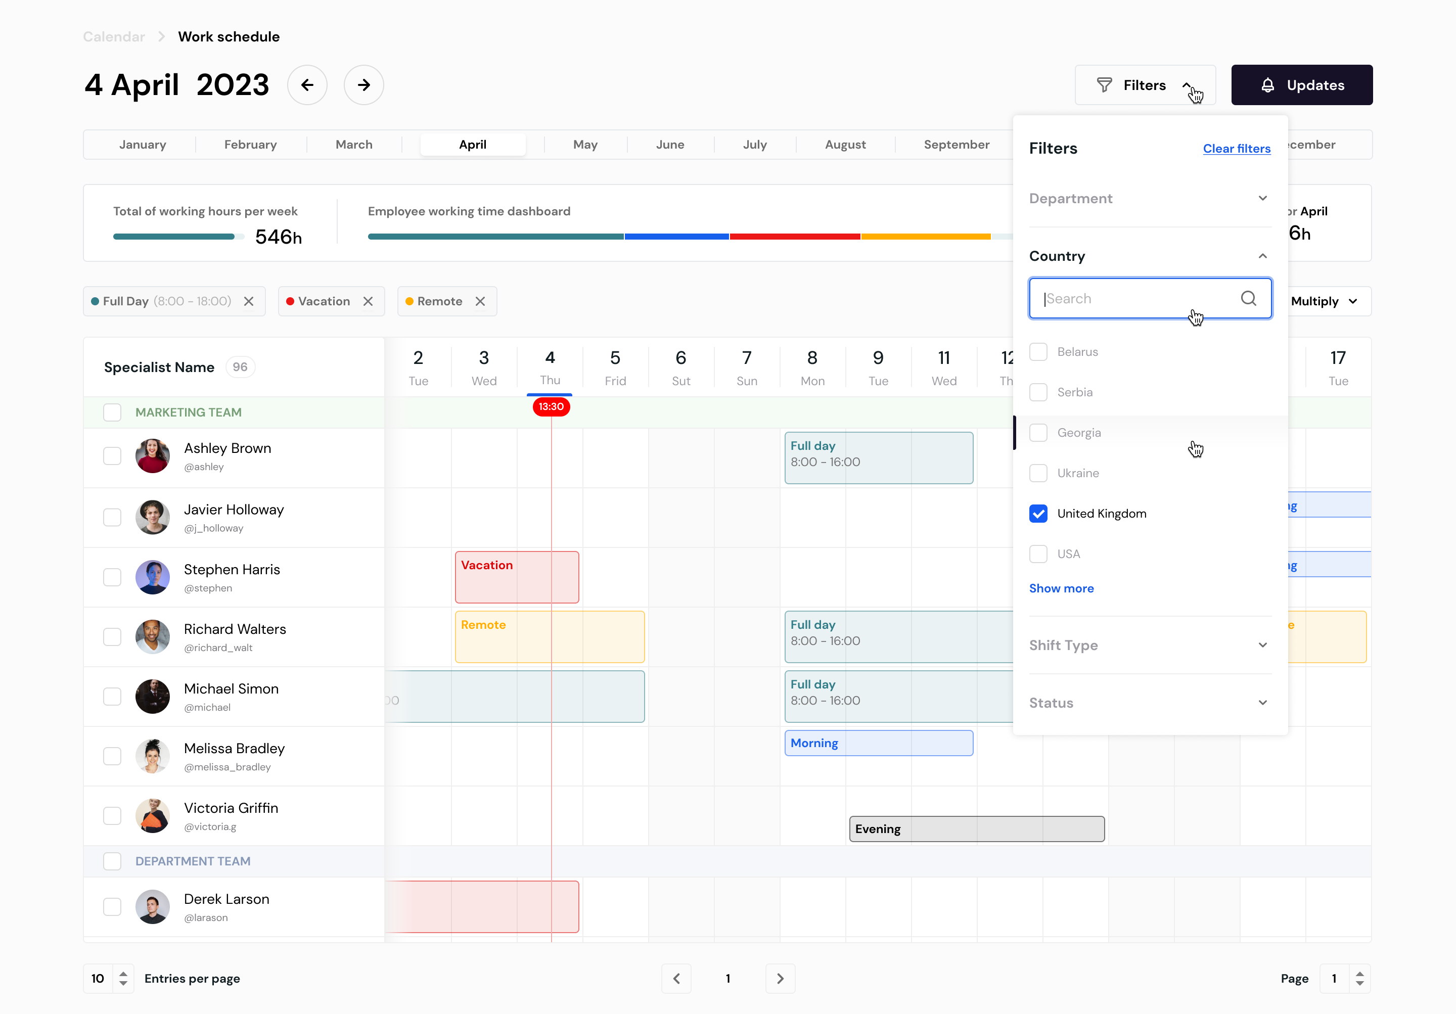Click the search magnifier icon in Country
The image size is (1456, 1014).
tap(1248, 298)
